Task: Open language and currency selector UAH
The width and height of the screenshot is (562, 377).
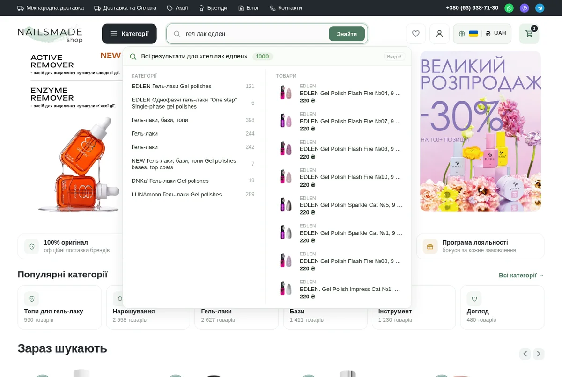Action: 482,34
